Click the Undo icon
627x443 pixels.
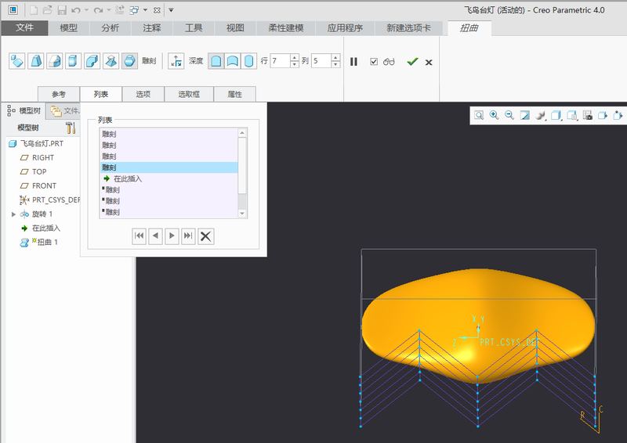tap(76, 10)
